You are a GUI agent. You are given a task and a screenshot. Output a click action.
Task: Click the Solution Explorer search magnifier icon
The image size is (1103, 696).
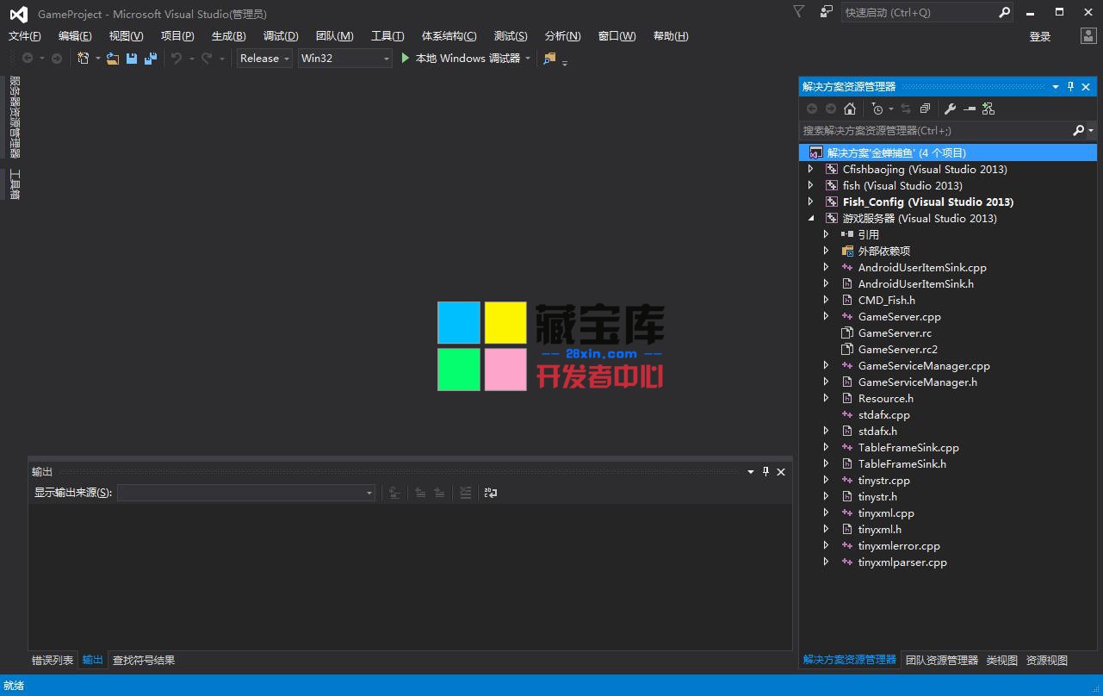point(1078,130)
